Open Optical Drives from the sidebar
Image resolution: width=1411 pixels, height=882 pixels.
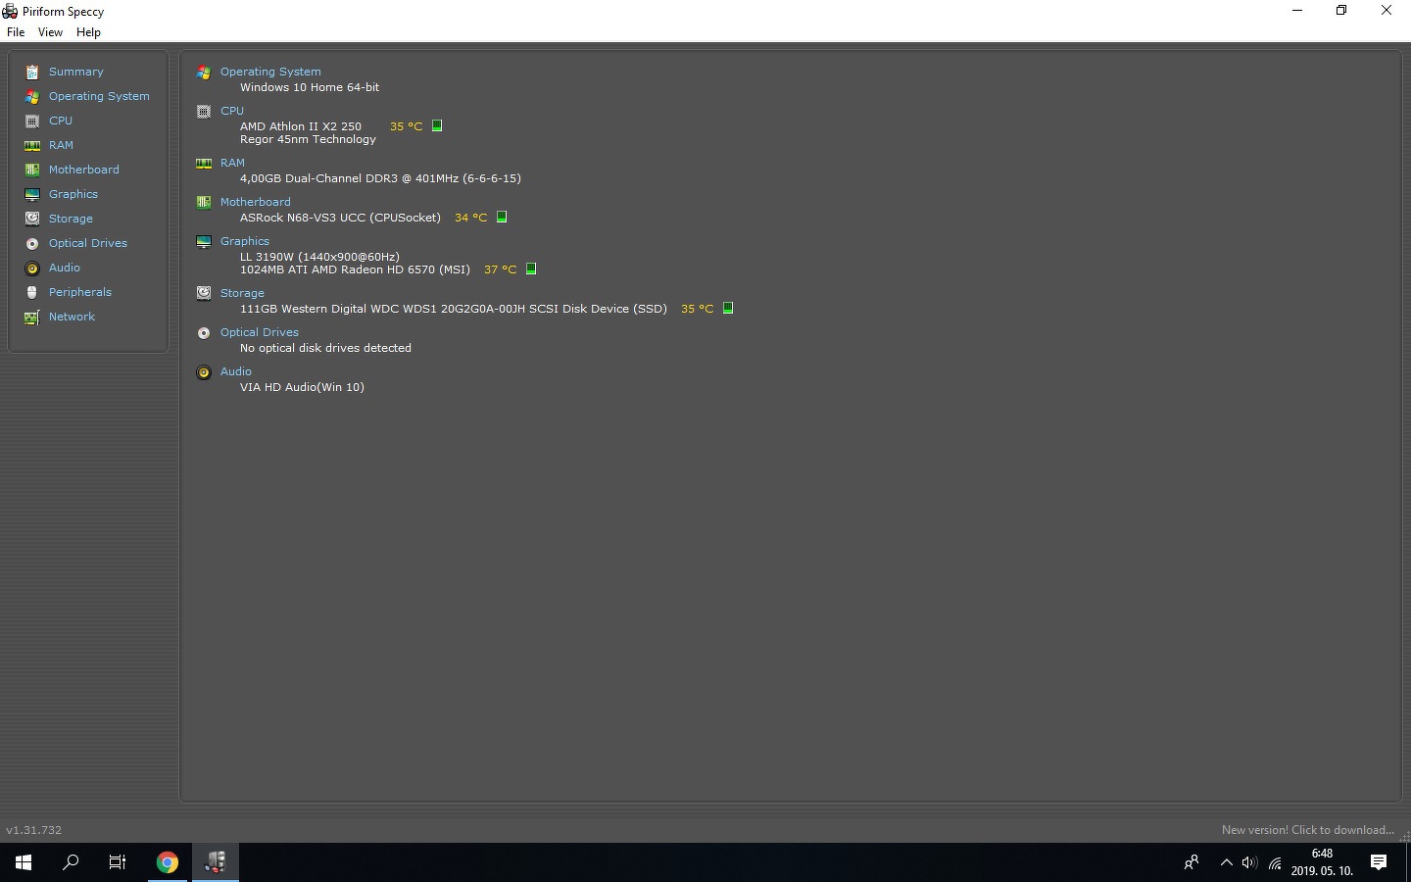tap(88, 243)
